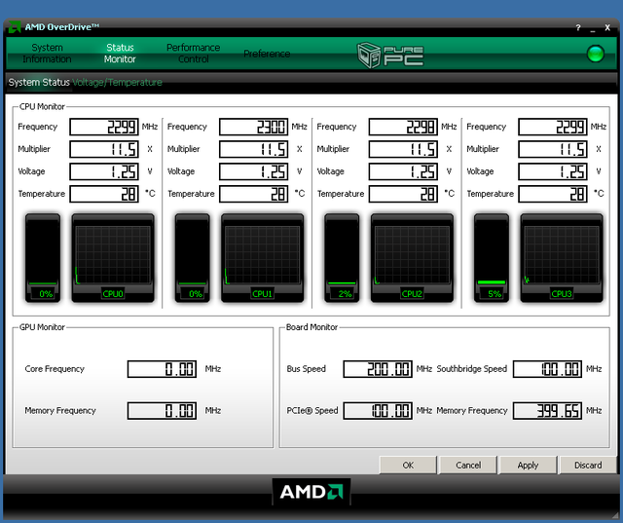
Task: Click the green status indicator light
Action: (x=595, y=54)
